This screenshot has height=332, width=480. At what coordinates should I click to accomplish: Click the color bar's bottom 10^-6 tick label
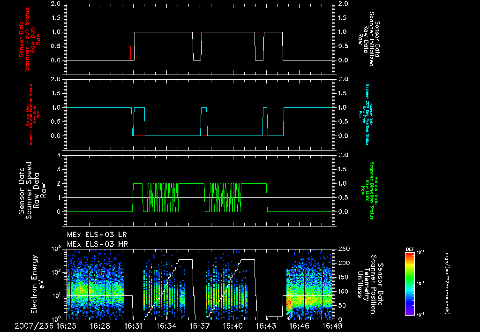[x=421, y=315]
